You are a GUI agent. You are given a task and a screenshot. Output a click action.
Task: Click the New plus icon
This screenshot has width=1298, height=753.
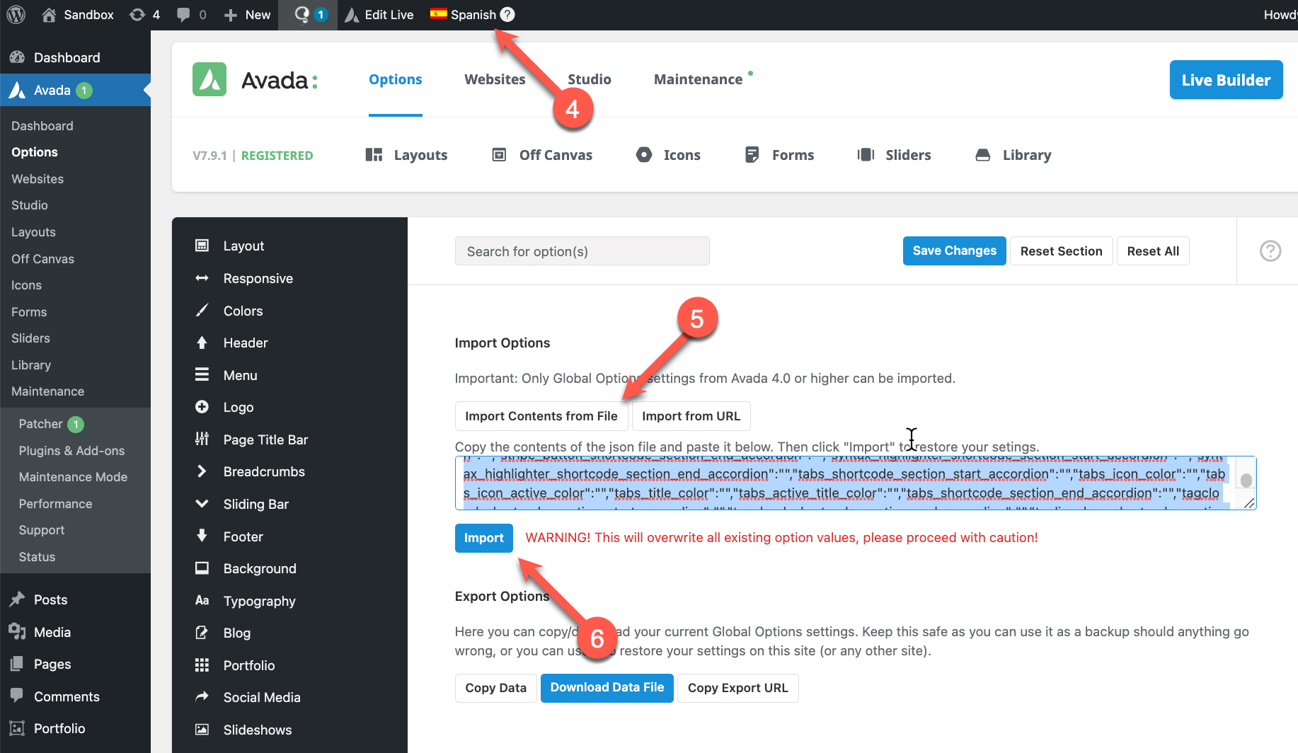(230, 15)
